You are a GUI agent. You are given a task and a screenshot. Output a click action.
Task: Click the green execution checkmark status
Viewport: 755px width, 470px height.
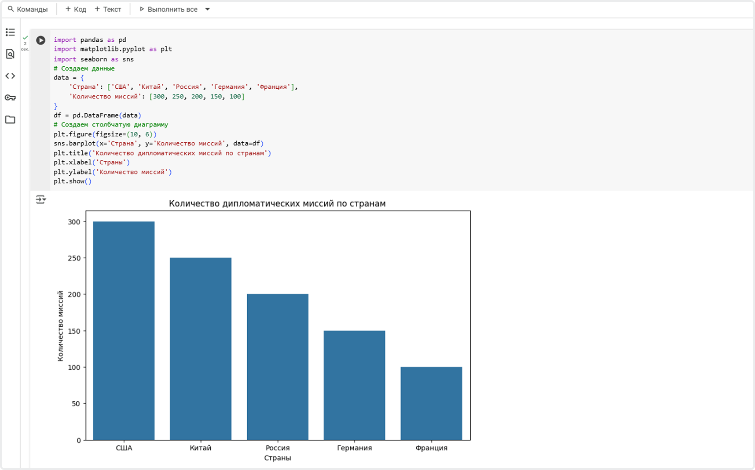click(25, 38)
